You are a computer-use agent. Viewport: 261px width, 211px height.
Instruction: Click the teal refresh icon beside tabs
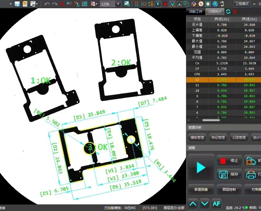click(x=228, y=12)
